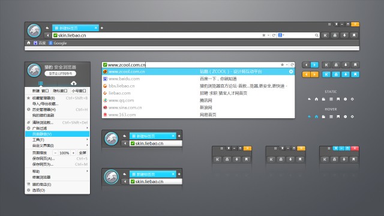Open the Google bookmark on the bookmarks bar
Image resolution: width=384 pixels, height=216 pixels.
coord(58,43)
